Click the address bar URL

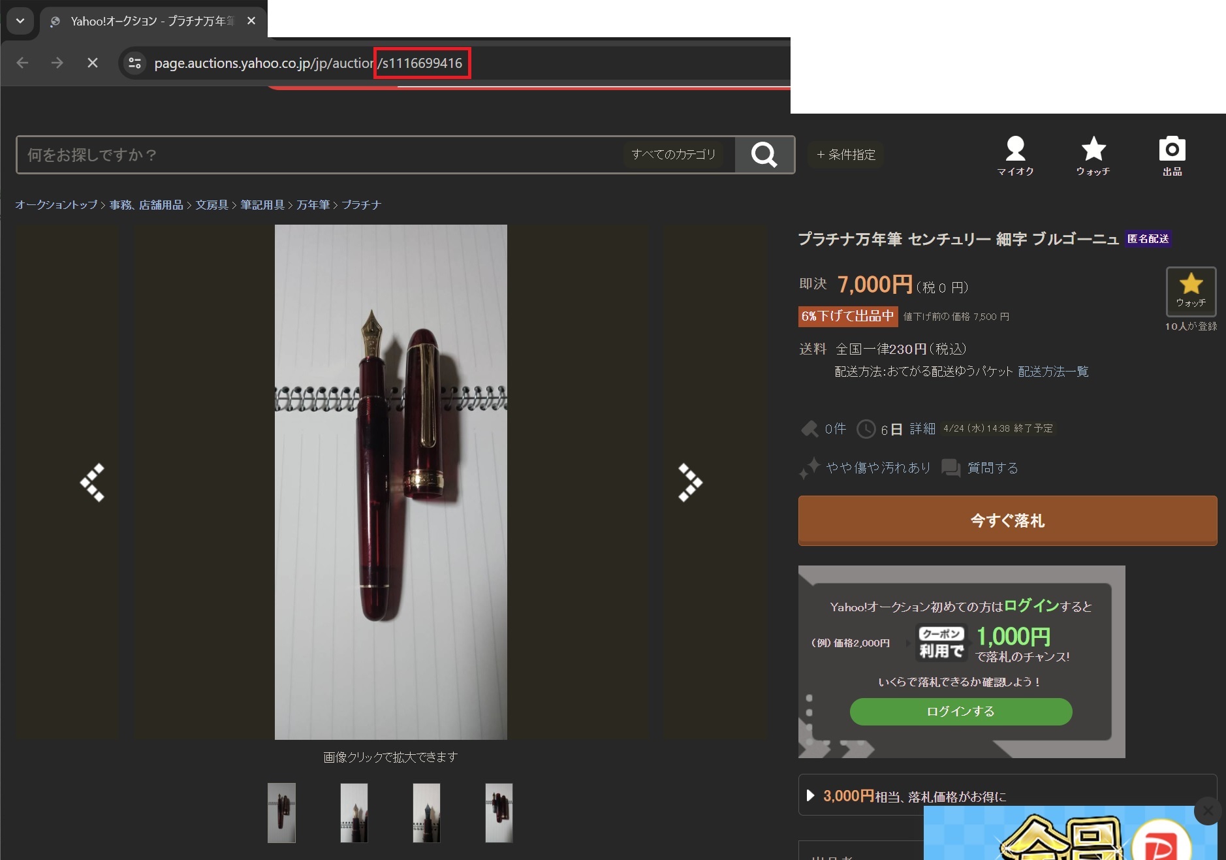tap(308, 63)
